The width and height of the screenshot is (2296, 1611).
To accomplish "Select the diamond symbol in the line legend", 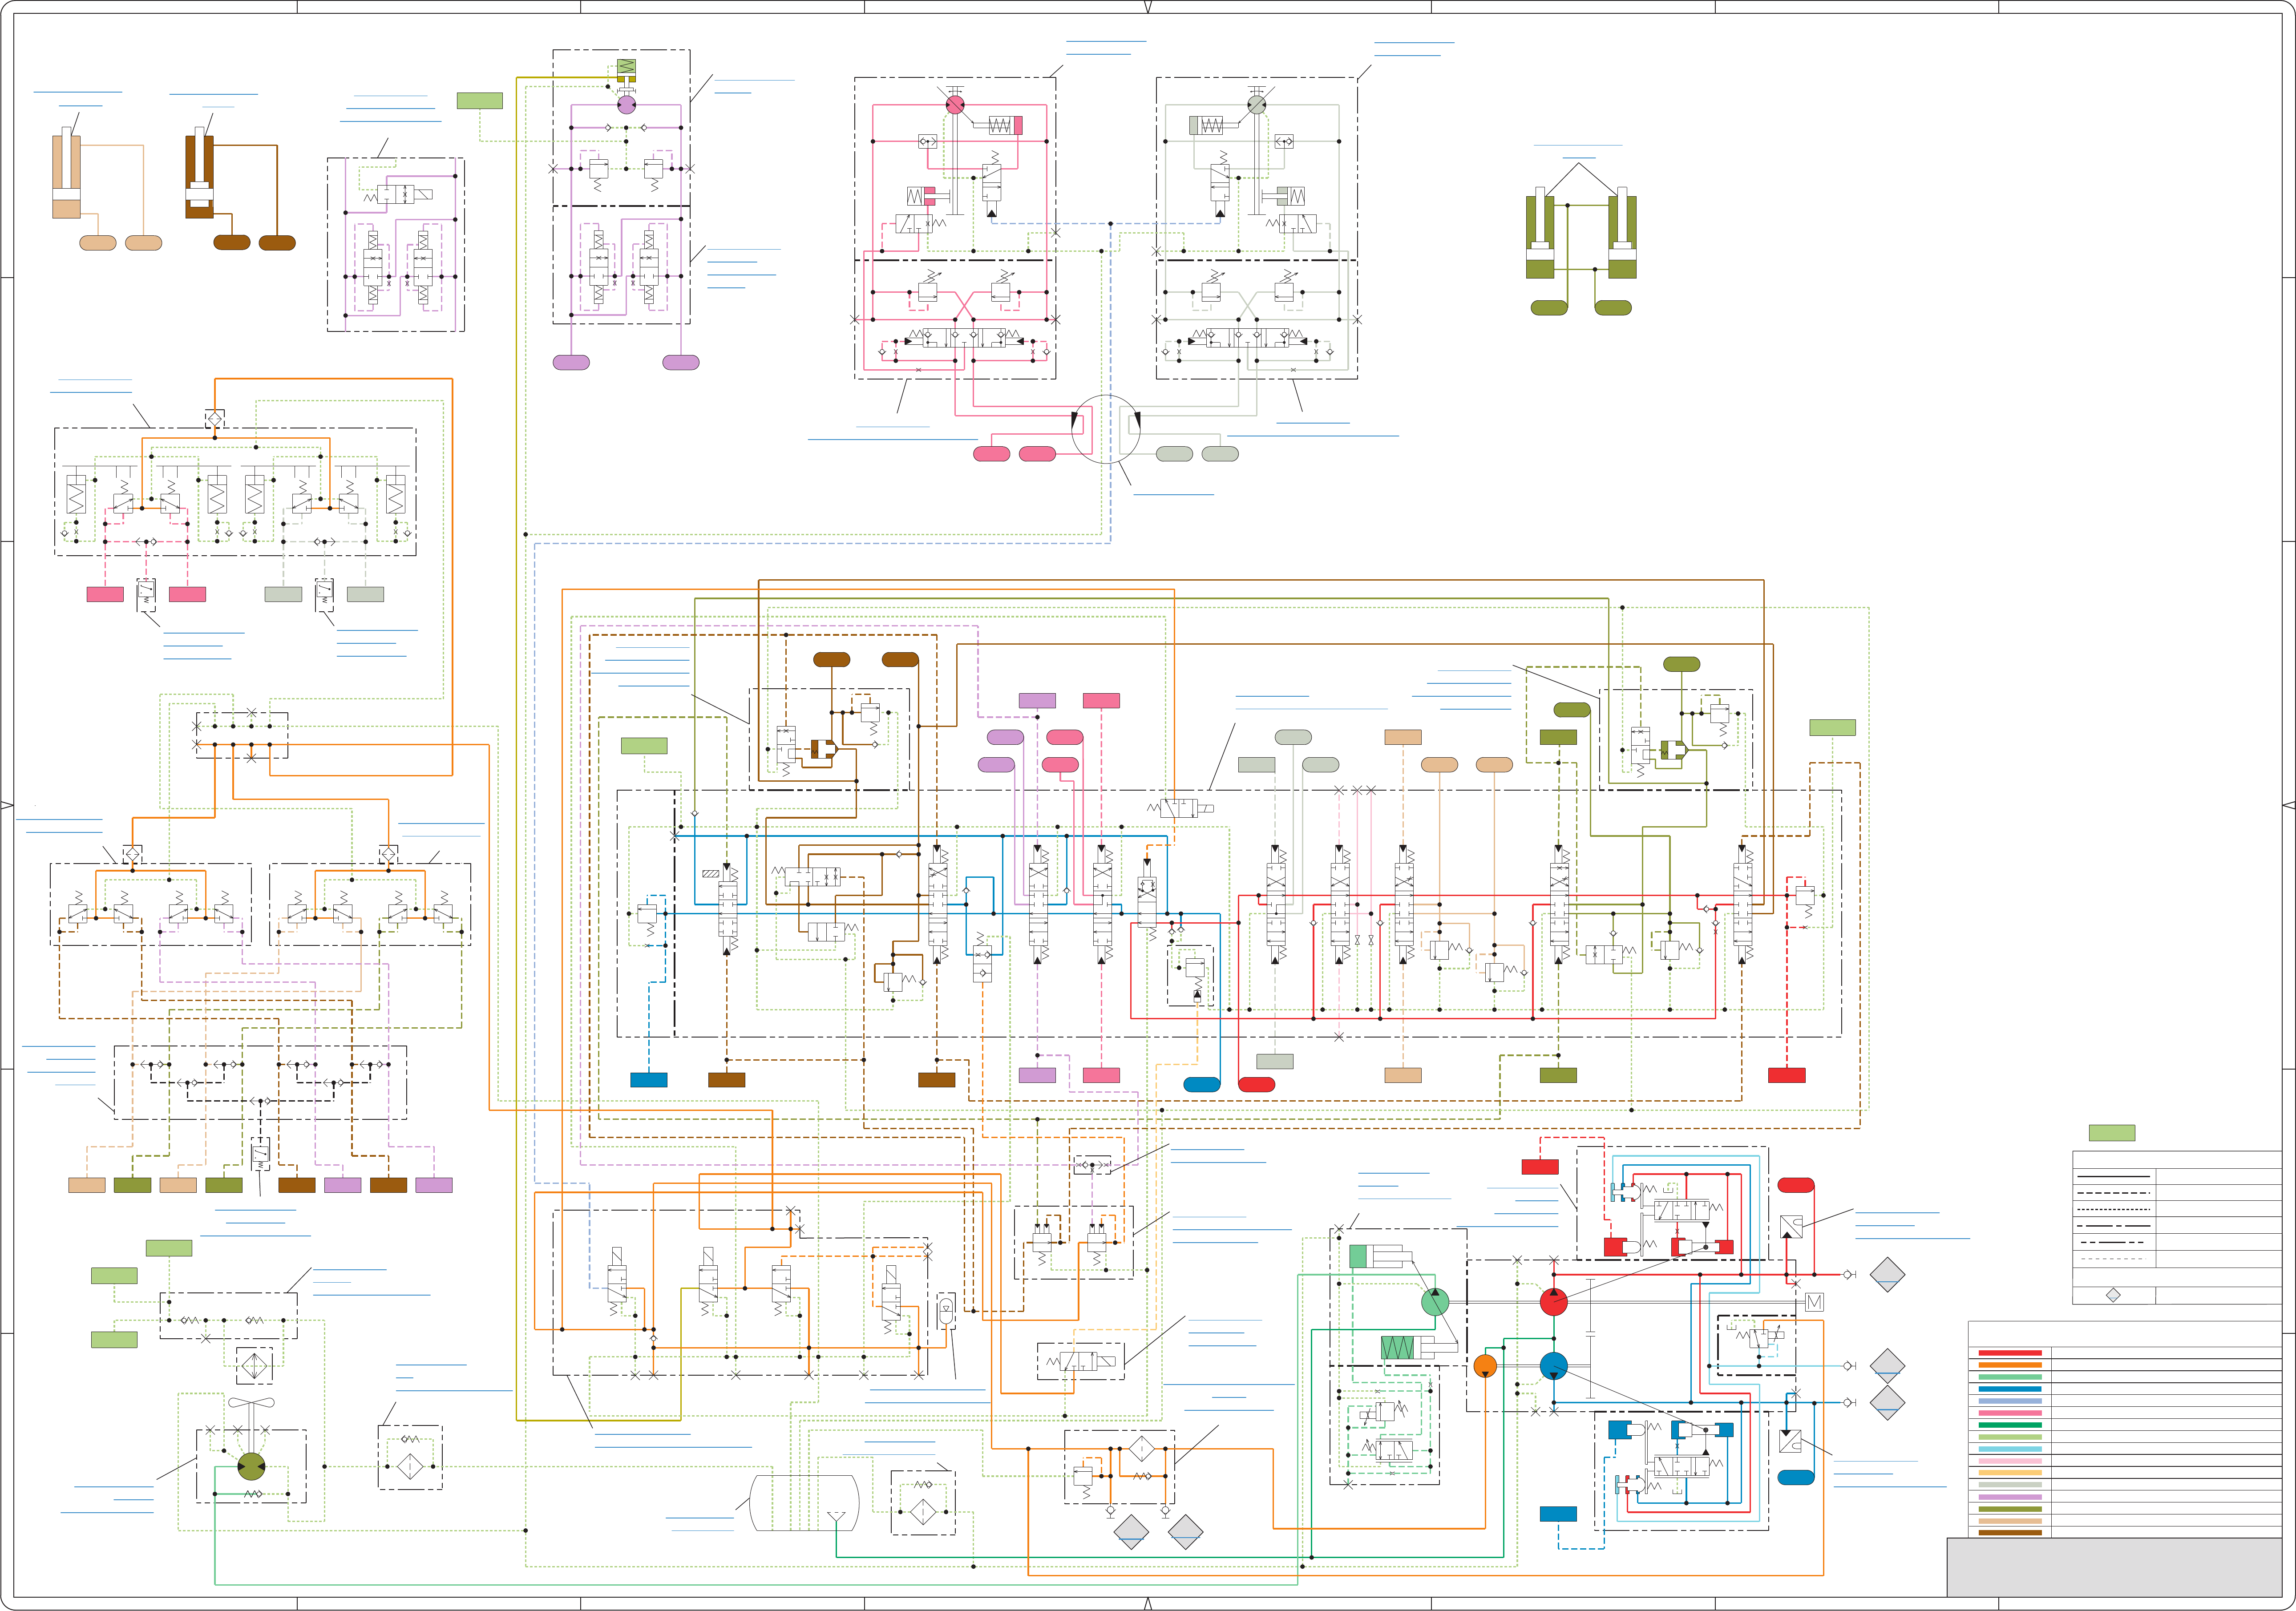I will (x=2113, y=1295).
